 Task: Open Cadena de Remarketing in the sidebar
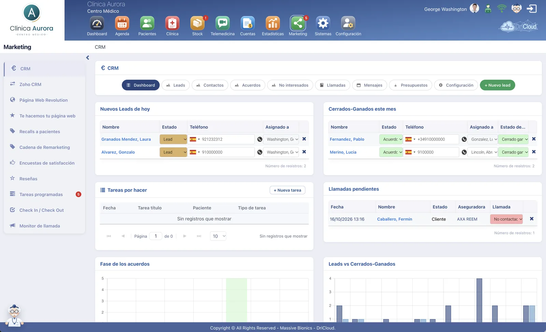[x=44, y=147]
